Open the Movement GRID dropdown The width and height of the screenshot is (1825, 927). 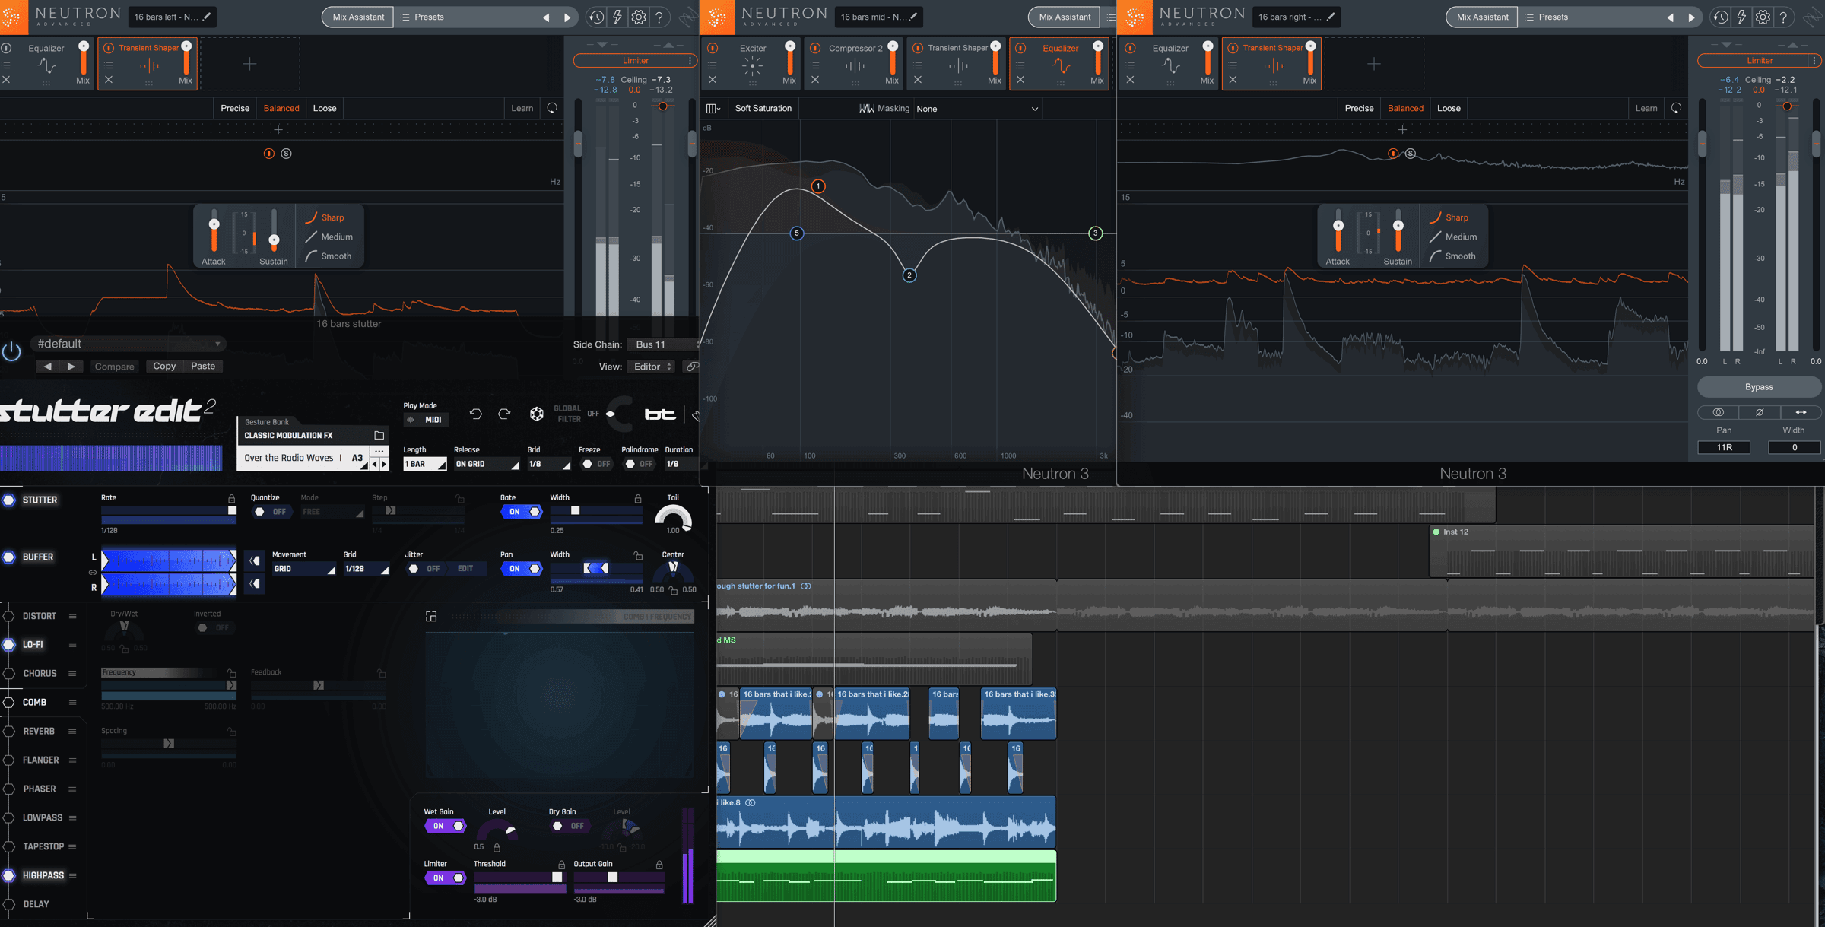(x=304, y=569)
